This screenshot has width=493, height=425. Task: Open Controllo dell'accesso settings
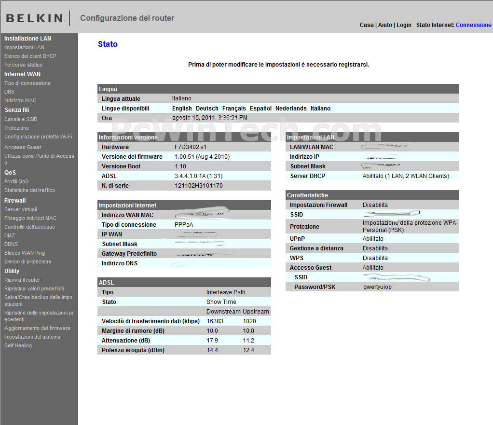click(x=29, y=227)
